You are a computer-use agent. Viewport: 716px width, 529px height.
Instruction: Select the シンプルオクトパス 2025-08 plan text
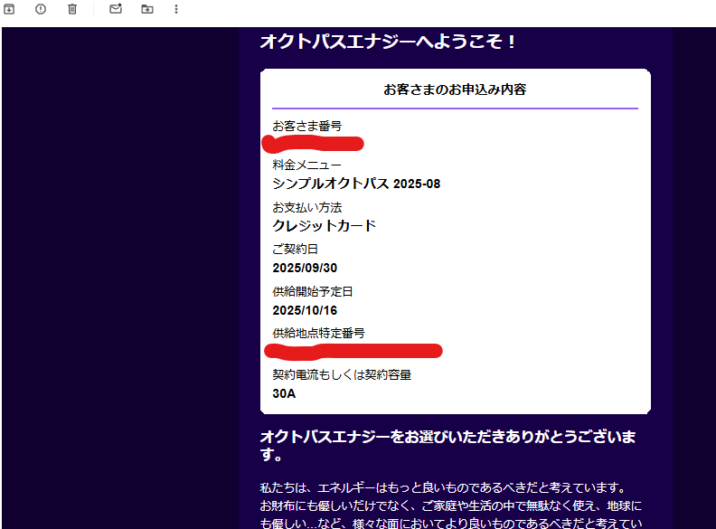(x=356, y=184)
